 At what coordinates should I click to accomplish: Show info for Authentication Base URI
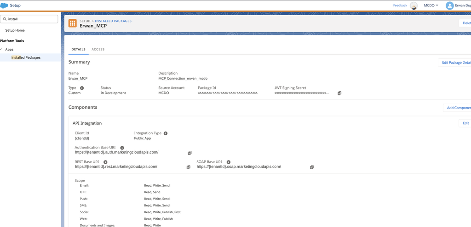122,148
